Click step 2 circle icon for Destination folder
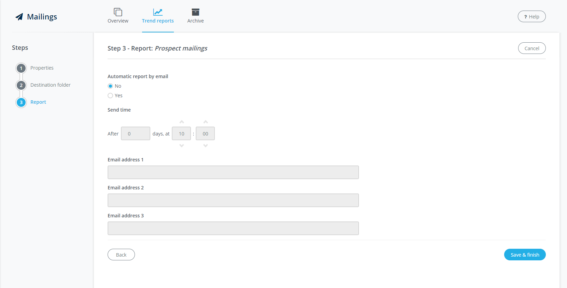This screenshot has height=288, width=567. pos(21,85)
